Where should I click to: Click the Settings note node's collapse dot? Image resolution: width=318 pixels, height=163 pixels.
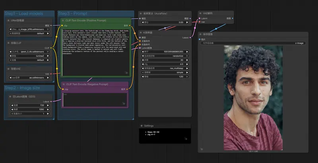141,126
